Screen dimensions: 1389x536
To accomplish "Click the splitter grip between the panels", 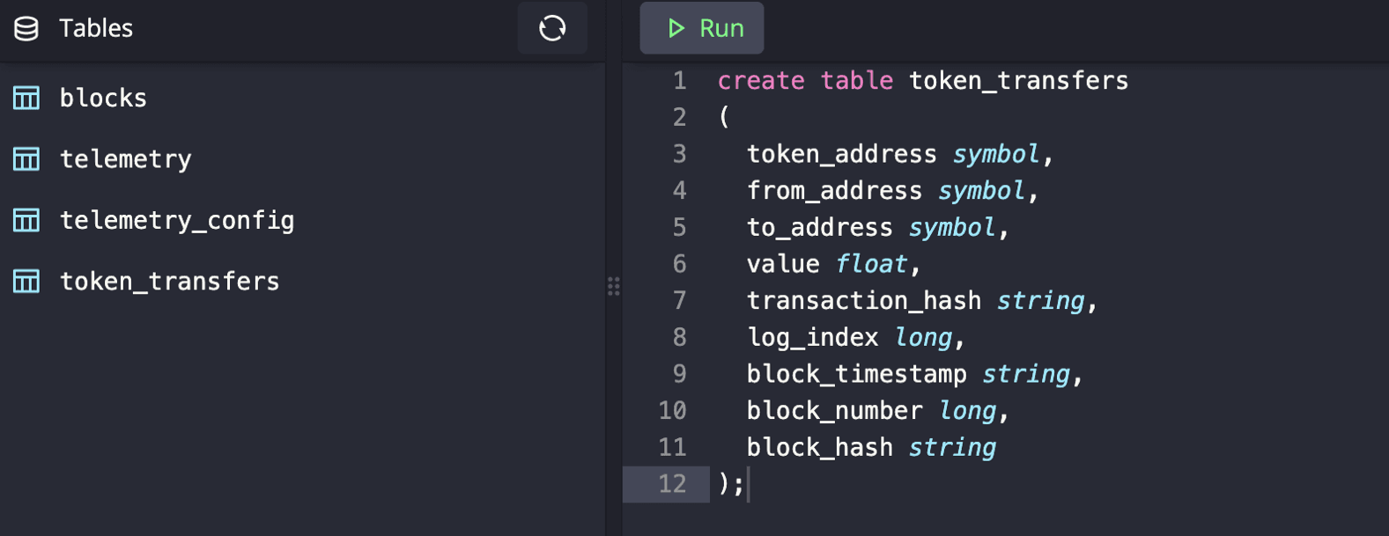I will [613, 286].
